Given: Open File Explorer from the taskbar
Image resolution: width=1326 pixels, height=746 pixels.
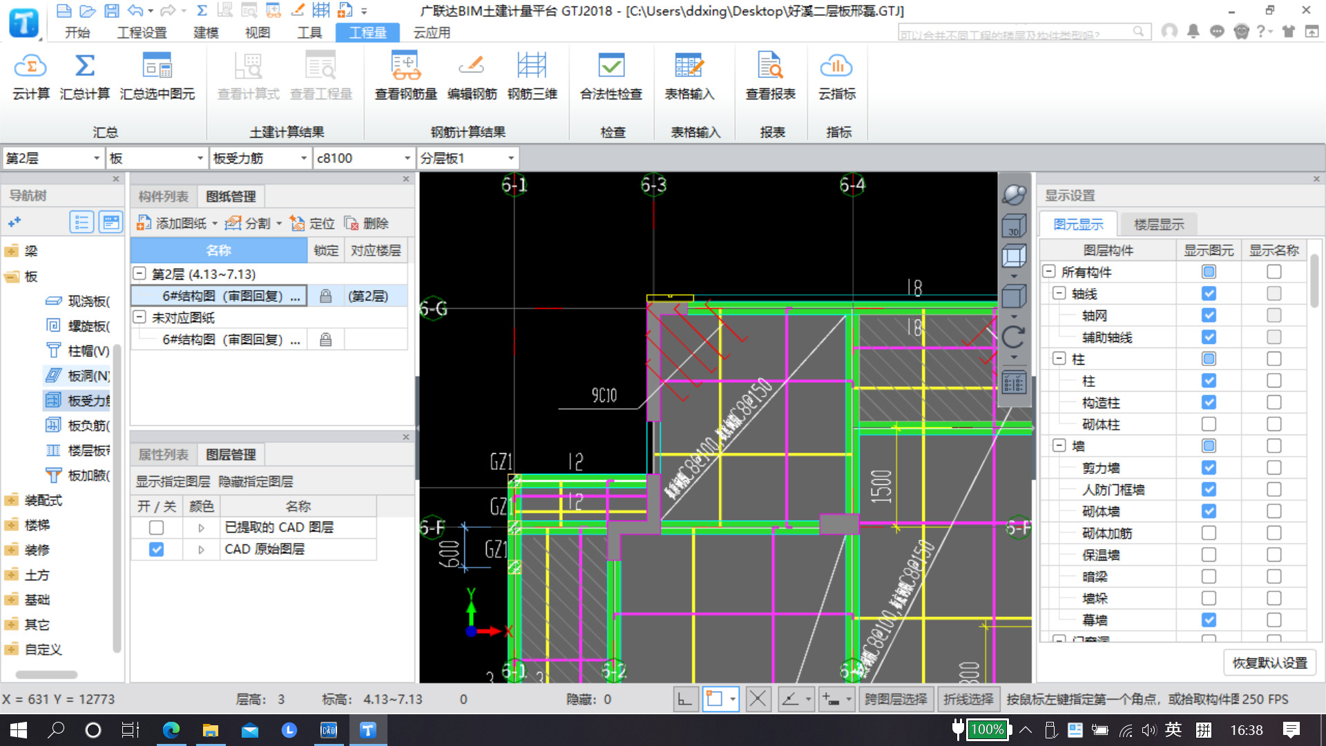Looking at the screenshot, I should click(210, 730).
